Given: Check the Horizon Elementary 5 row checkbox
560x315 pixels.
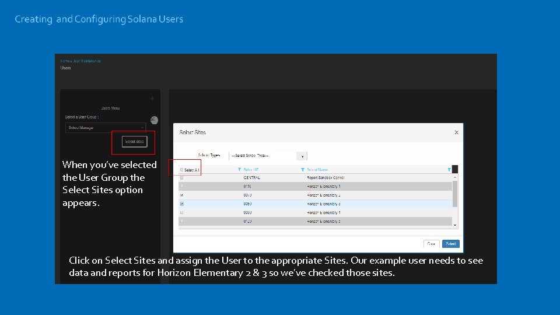Looking at the screenshot, I should (182, 222).
